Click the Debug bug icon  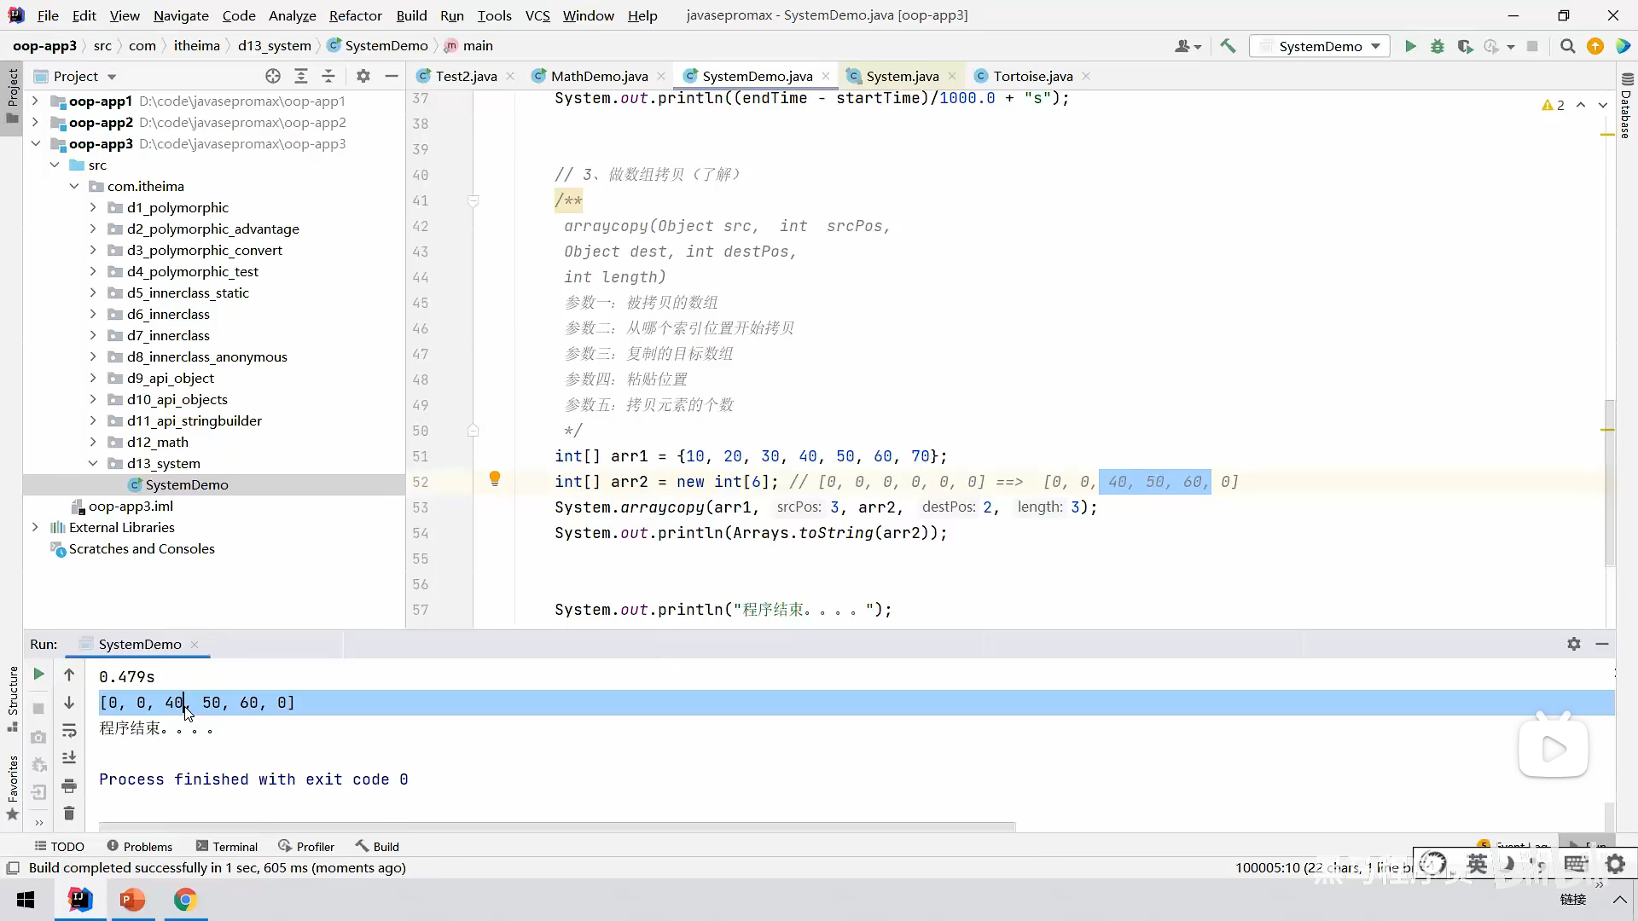pyautogui.click(x=1438, y=46)
